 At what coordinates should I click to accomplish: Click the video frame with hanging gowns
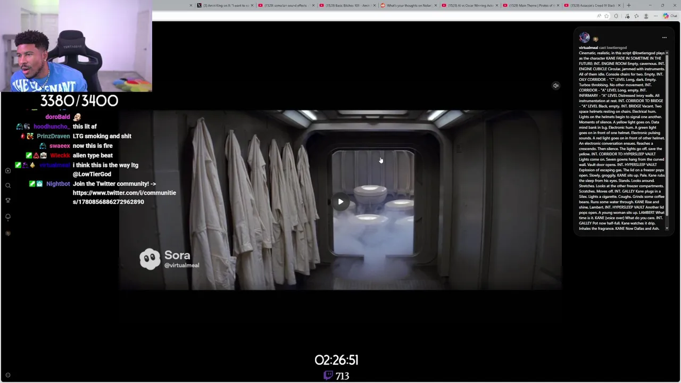click(340, 200)
